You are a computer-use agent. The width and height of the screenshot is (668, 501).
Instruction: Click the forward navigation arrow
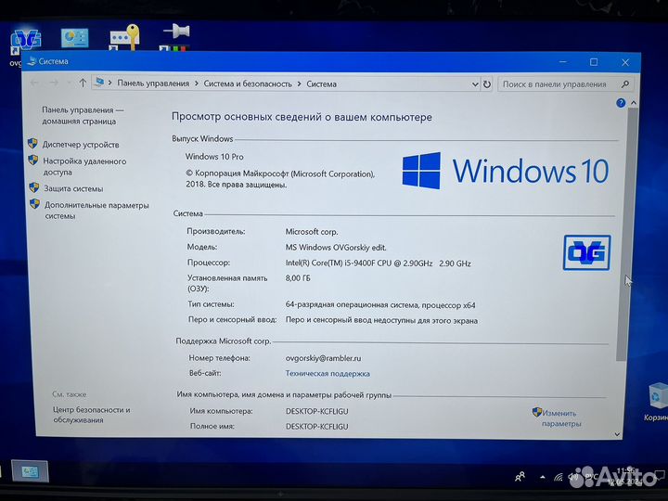point(54,83)
